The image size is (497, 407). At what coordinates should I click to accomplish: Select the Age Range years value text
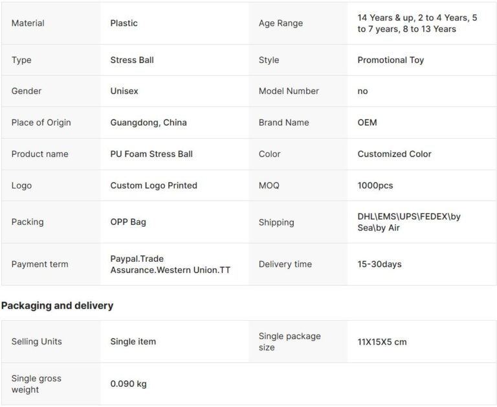[417, 23]
